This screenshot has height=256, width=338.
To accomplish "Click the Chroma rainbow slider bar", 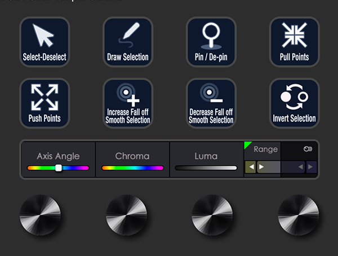I will point(132,168).
